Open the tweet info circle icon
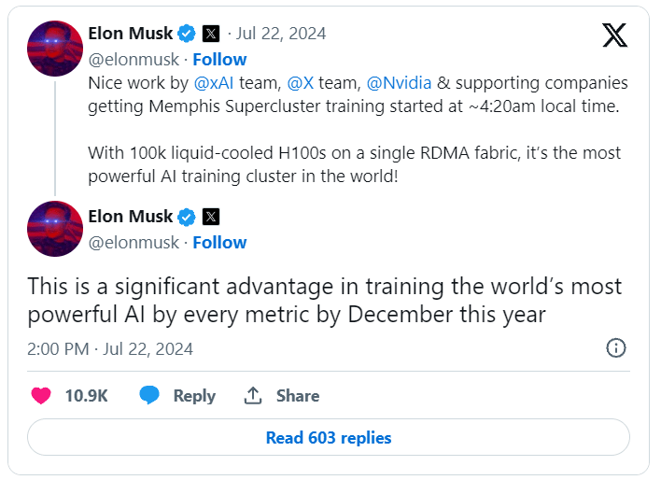Image resolution: width=661 pixels, height=480 pixels. [x=616, y=348]
